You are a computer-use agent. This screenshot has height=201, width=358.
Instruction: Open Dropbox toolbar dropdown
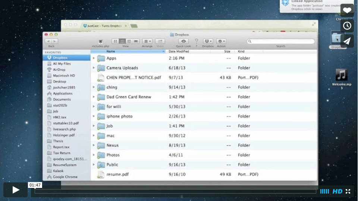pyautogui.click(x=208, y=41)
